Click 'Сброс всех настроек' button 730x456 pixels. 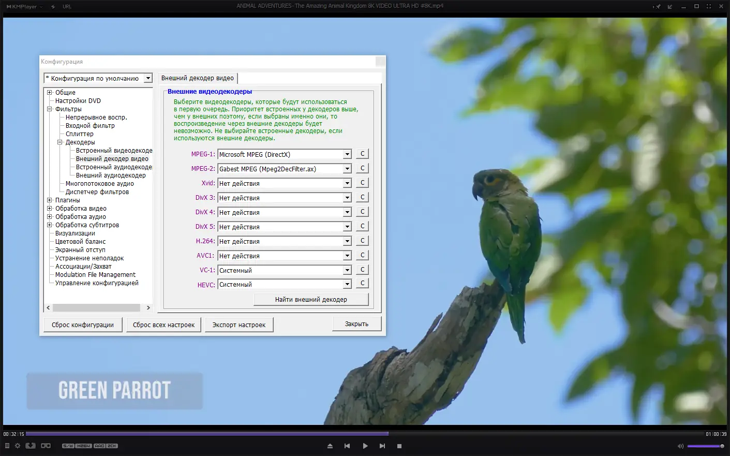163,325
